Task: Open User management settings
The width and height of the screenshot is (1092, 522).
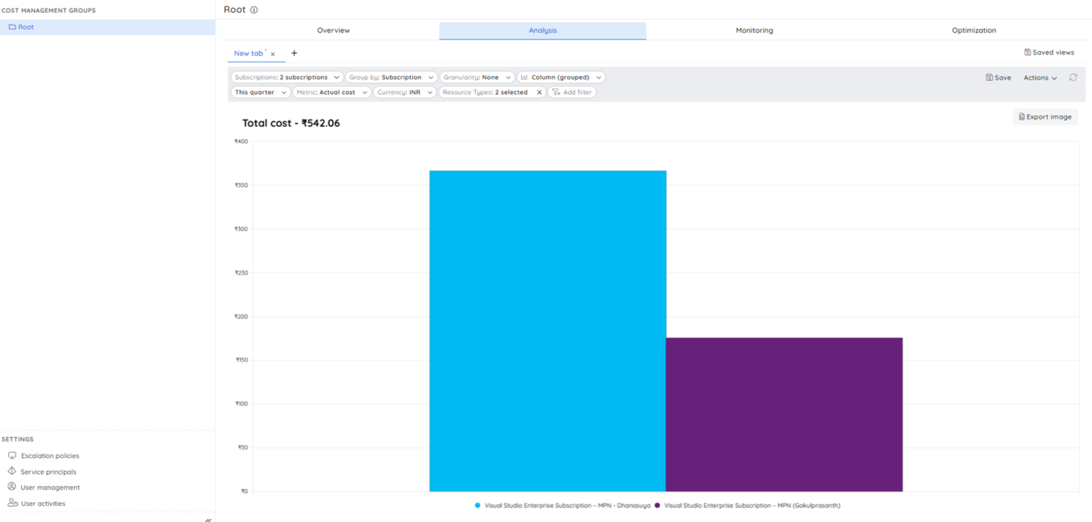Action: [43, 487]
